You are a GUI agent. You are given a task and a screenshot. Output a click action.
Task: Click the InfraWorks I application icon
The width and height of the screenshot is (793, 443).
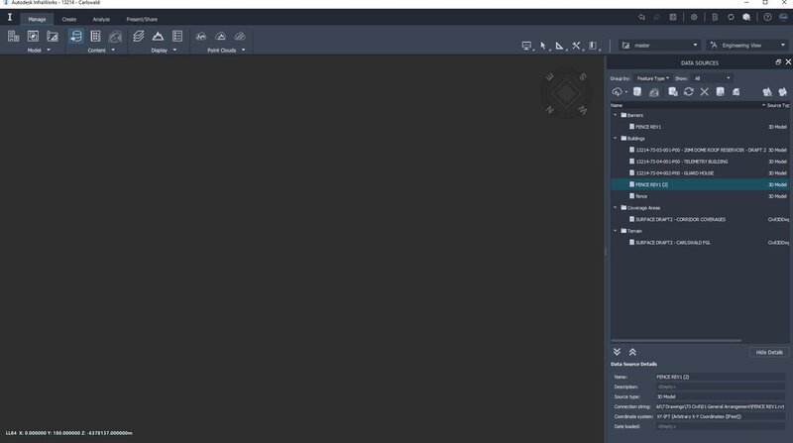(10, 18)
